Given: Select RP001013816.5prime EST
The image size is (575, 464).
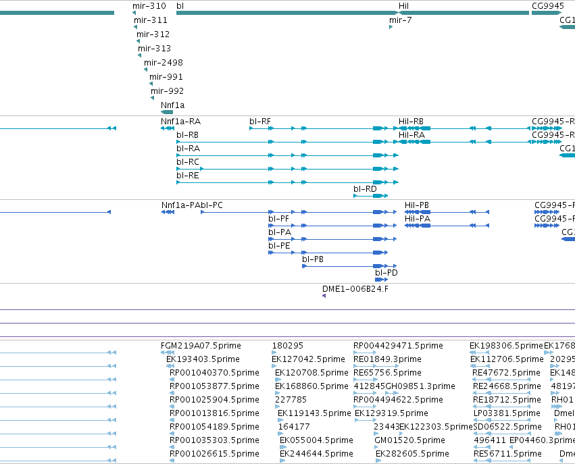Looking at the screenshot, I should point(172,420).
